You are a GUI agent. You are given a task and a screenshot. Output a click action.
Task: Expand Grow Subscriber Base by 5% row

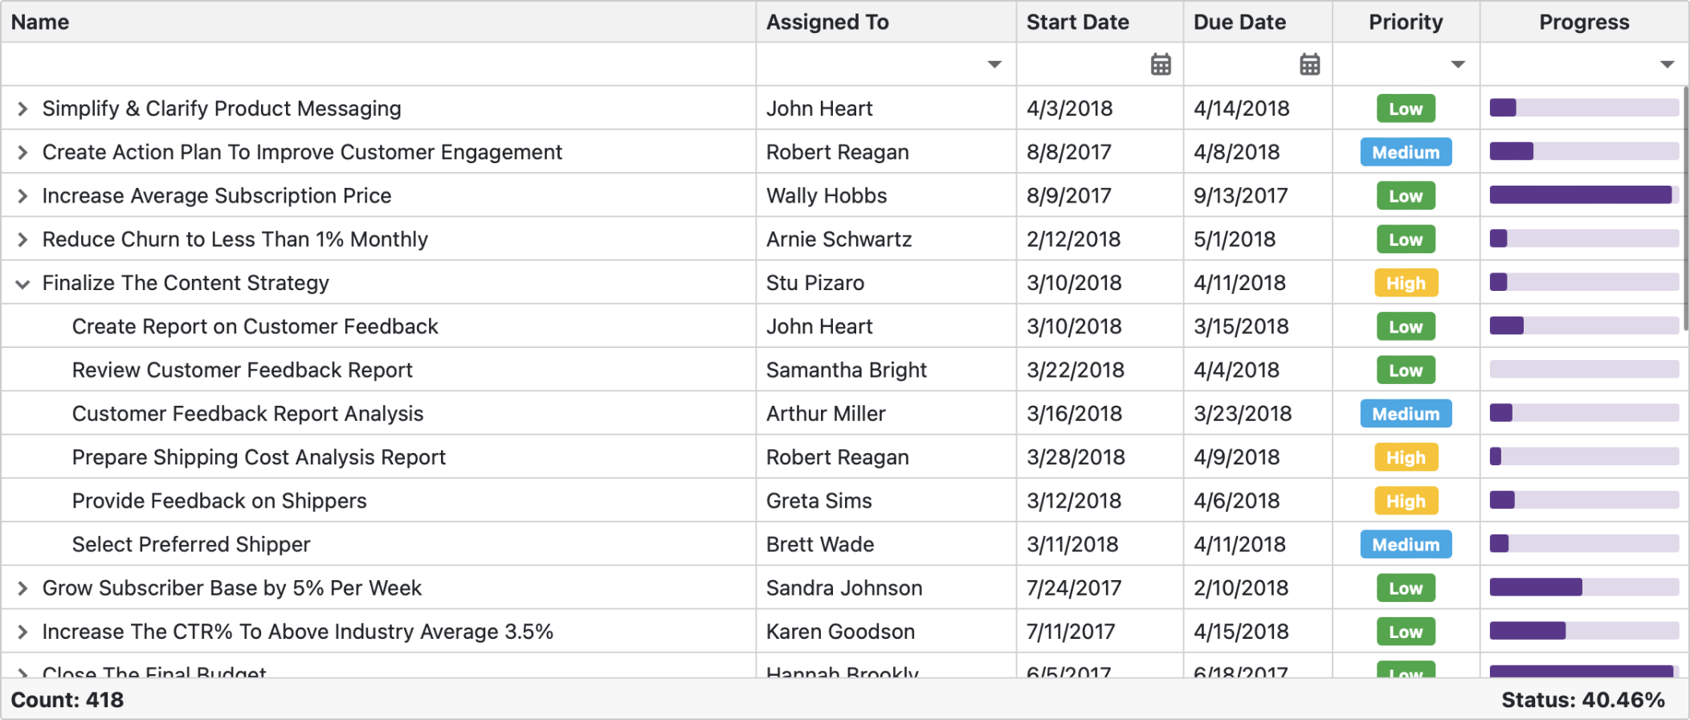tap(22, 588)
